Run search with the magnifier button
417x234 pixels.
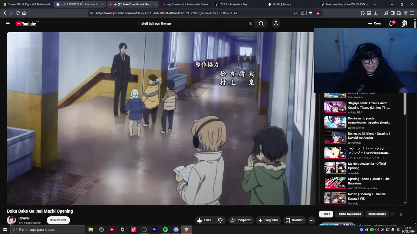tap(261, 23)
